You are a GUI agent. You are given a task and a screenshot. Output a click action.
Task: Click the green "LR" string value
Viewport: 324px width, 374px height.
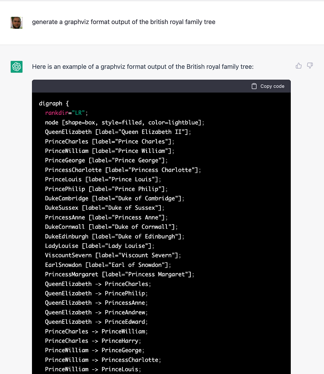(x=79, y=113)
